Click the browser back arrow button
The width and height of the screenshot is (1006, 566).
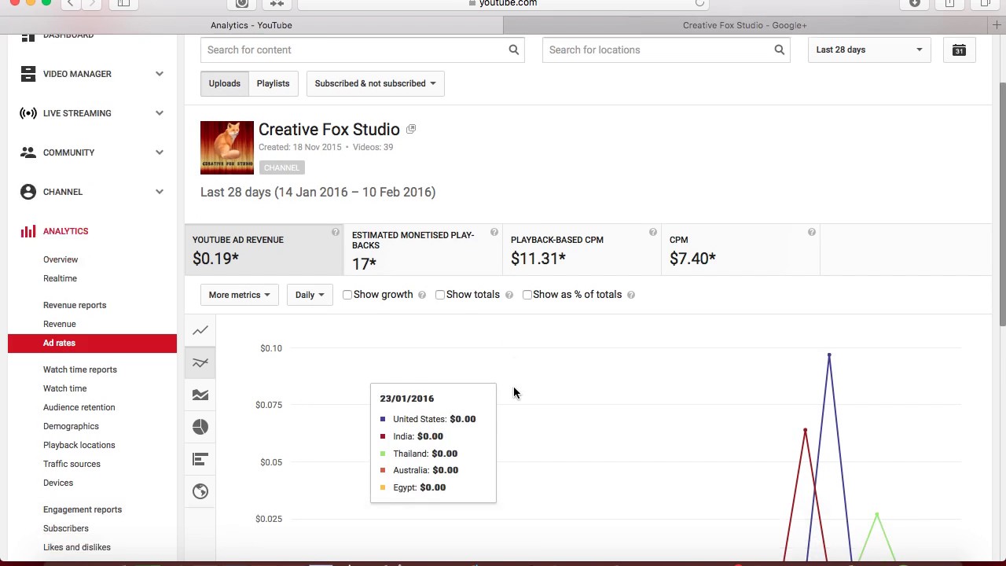[70, 3]
